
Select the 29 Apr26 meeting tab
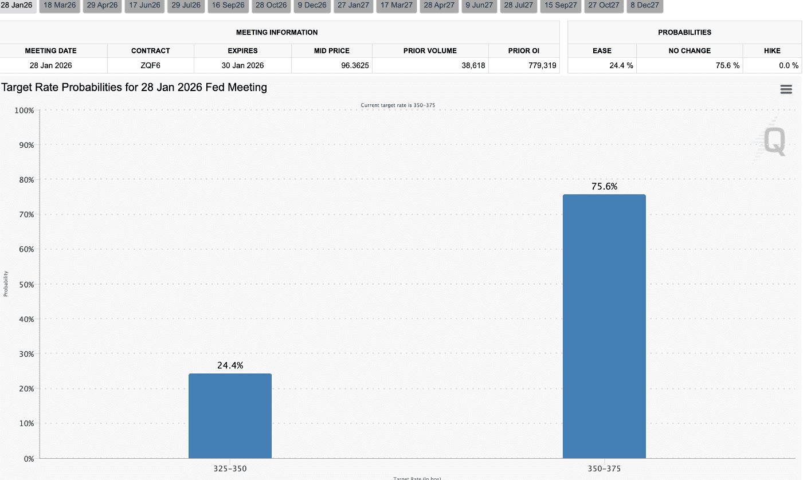coord(102,5)
